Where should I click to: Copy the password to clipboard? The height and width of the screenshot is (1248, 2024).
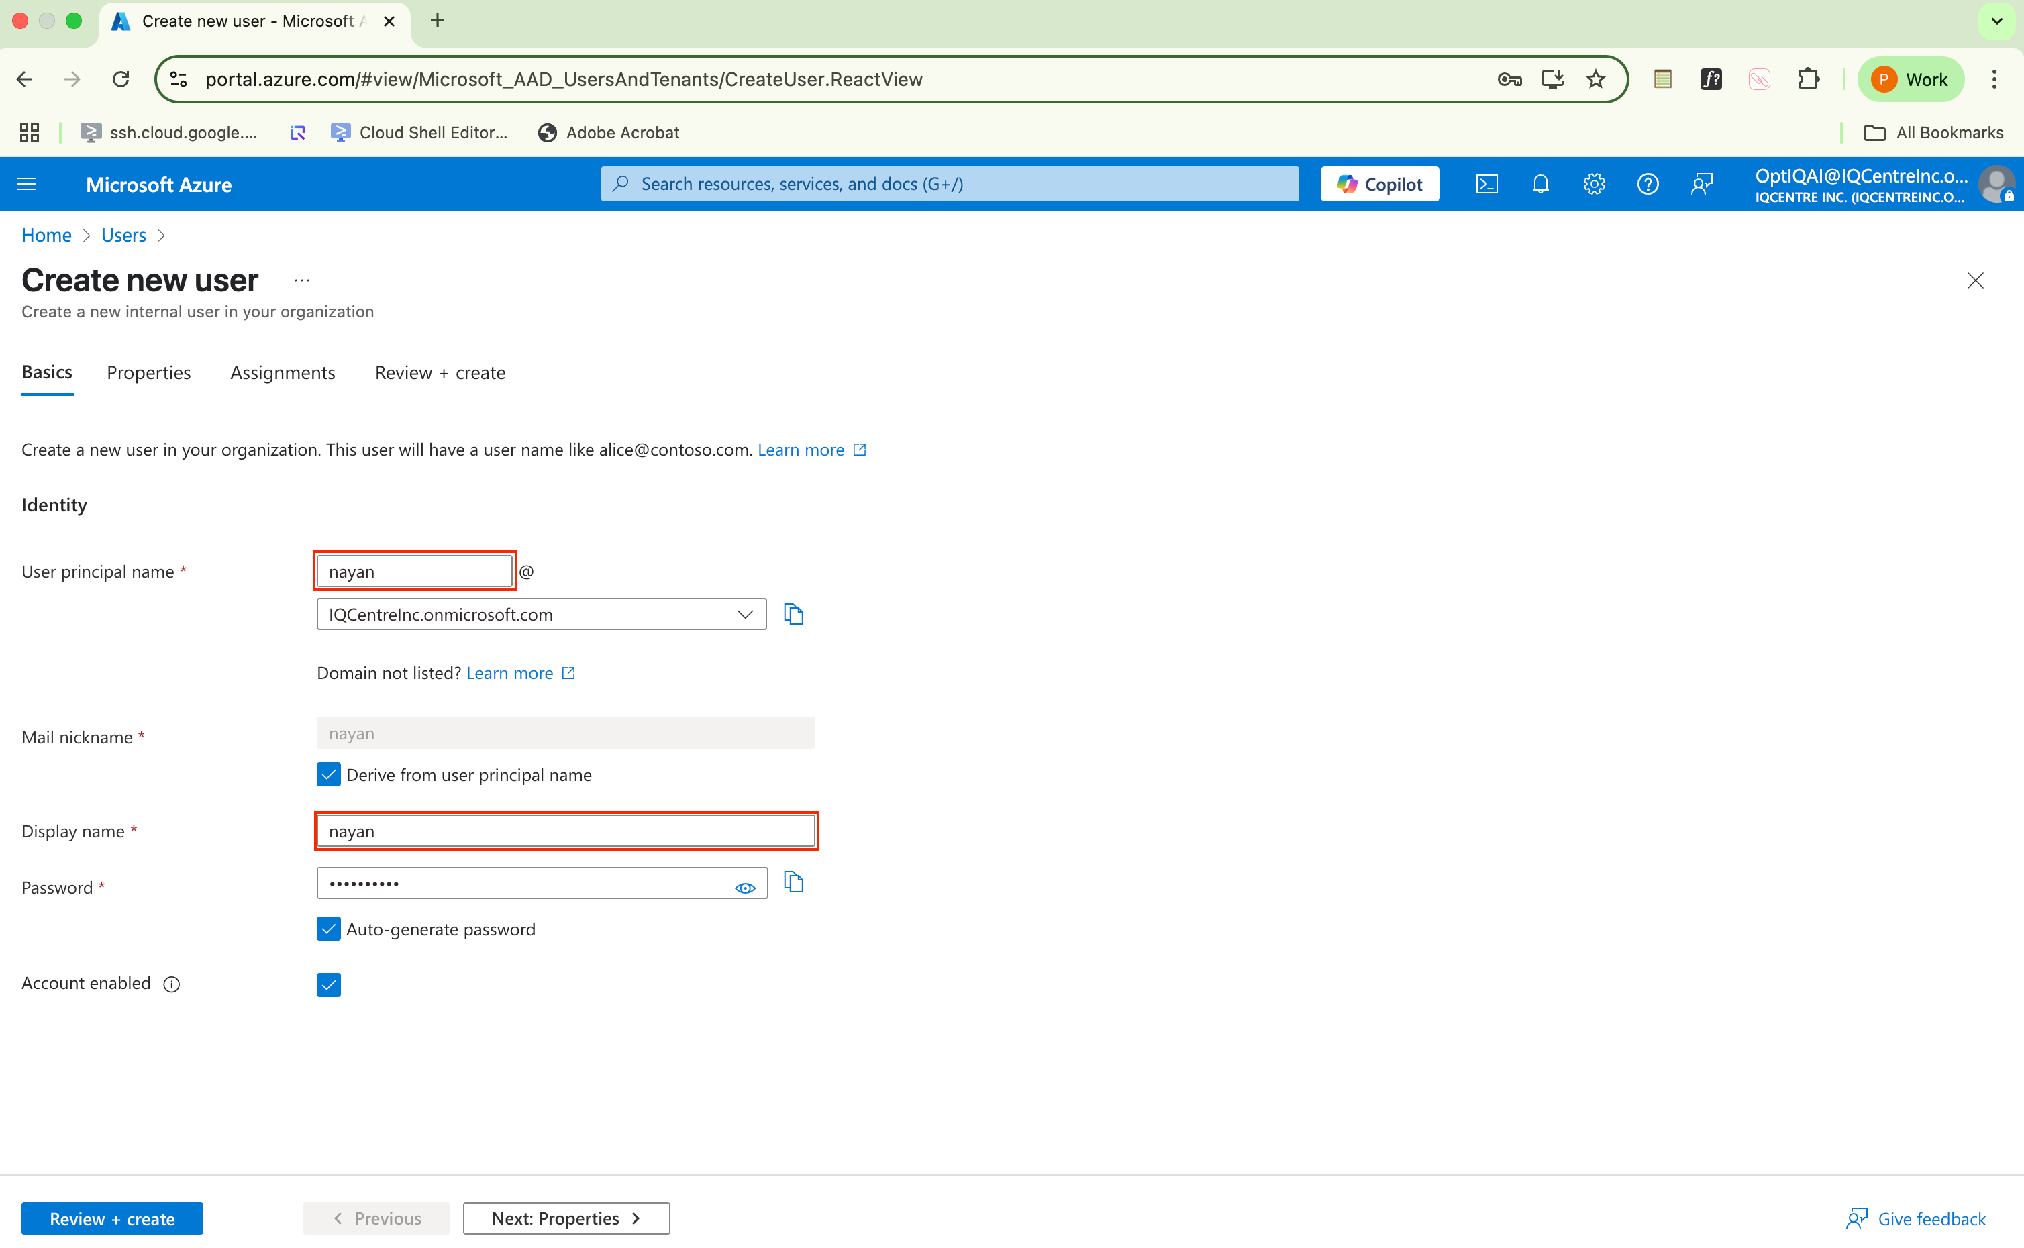(x=793, y=882)
